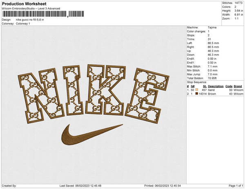The image size is (245, 189).
Task: Click the 'Sand' description text
Action: (x=211, y=90)
